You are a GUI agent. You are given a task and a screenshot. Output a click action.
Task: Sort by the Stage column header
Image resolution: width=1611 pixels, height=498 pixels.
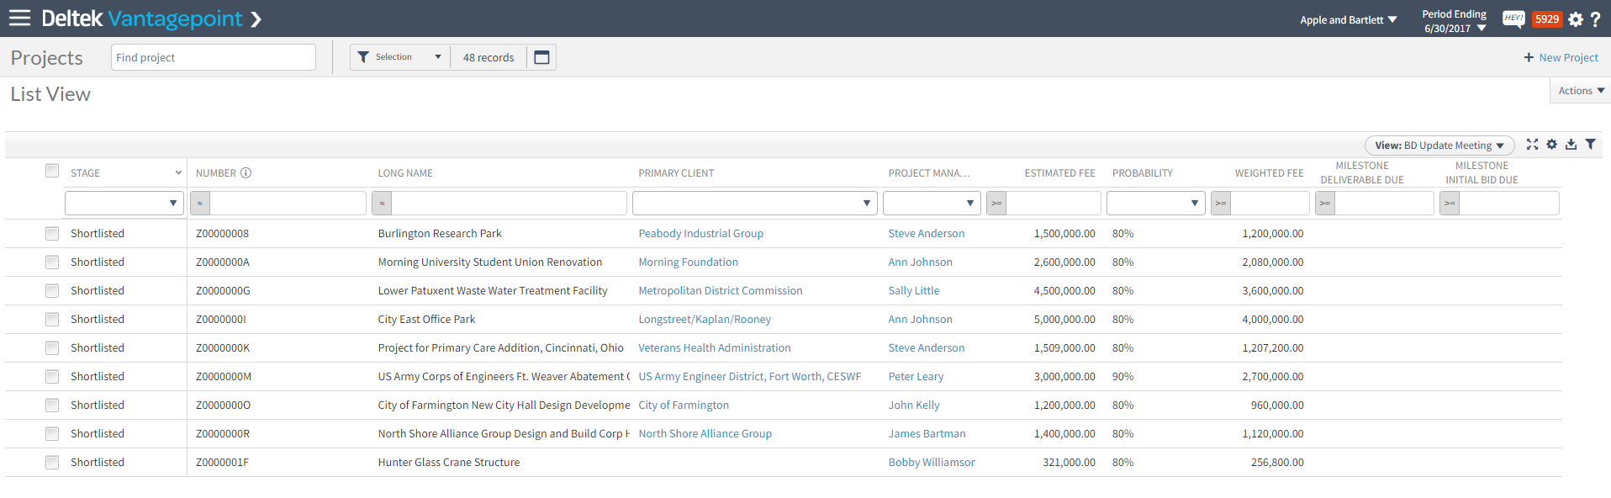(x=85, y=173)
